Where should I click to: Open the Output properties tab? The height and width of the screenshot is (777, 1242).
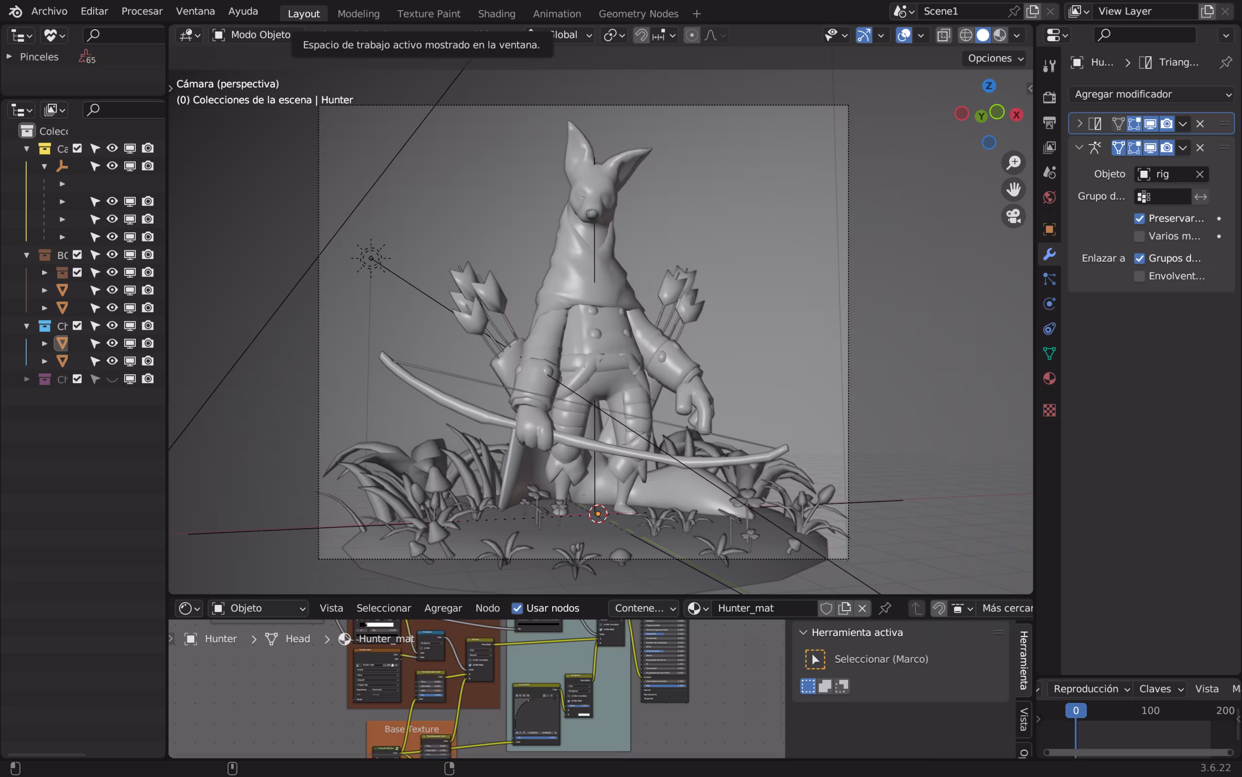click(1049, 122)
